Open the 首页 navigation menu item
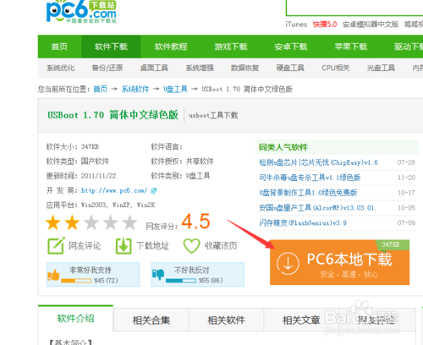Screen dimensions: 423x345 59,47
